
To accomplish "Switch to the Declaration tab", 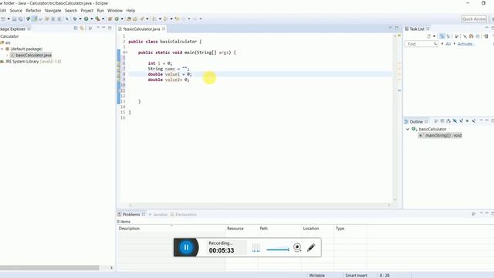I will click(184, 215).
